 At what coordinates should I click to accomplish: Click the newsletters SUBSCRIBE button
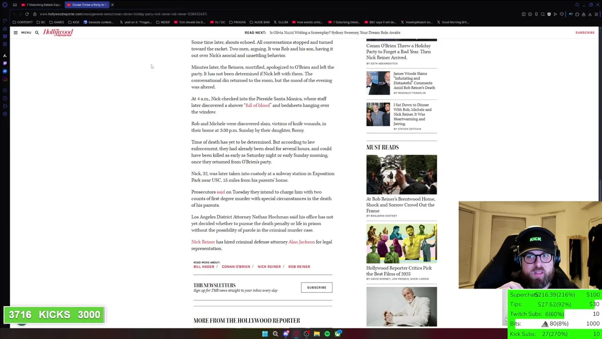pyautogui.click(x=317, y=287)
